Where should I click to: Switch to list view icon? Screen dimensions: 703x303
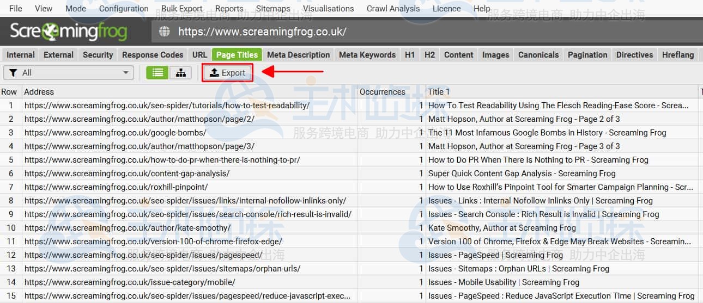click(x=157, y=73)
